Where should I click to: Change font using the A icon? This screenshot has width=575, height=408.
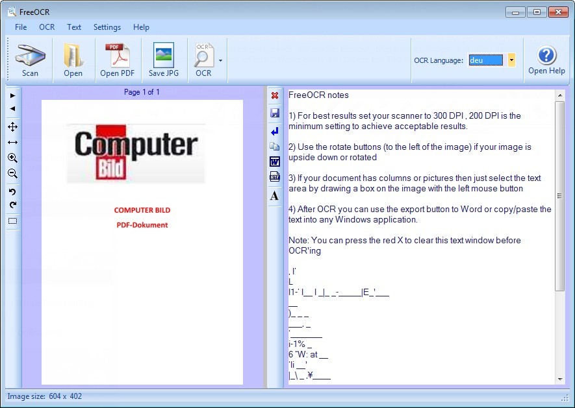274,195
